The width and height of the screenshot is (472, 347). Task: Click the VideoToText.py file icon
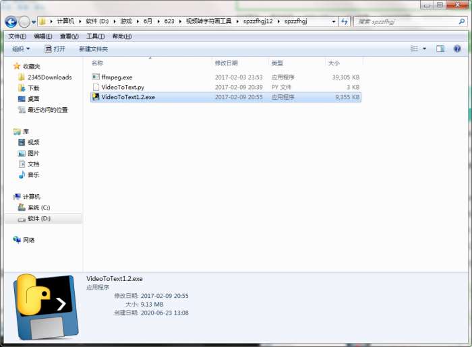click(x=96, y=87)
